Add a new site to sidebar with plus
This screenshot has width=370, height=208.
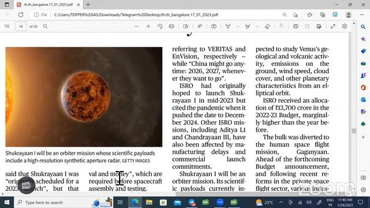363,137
